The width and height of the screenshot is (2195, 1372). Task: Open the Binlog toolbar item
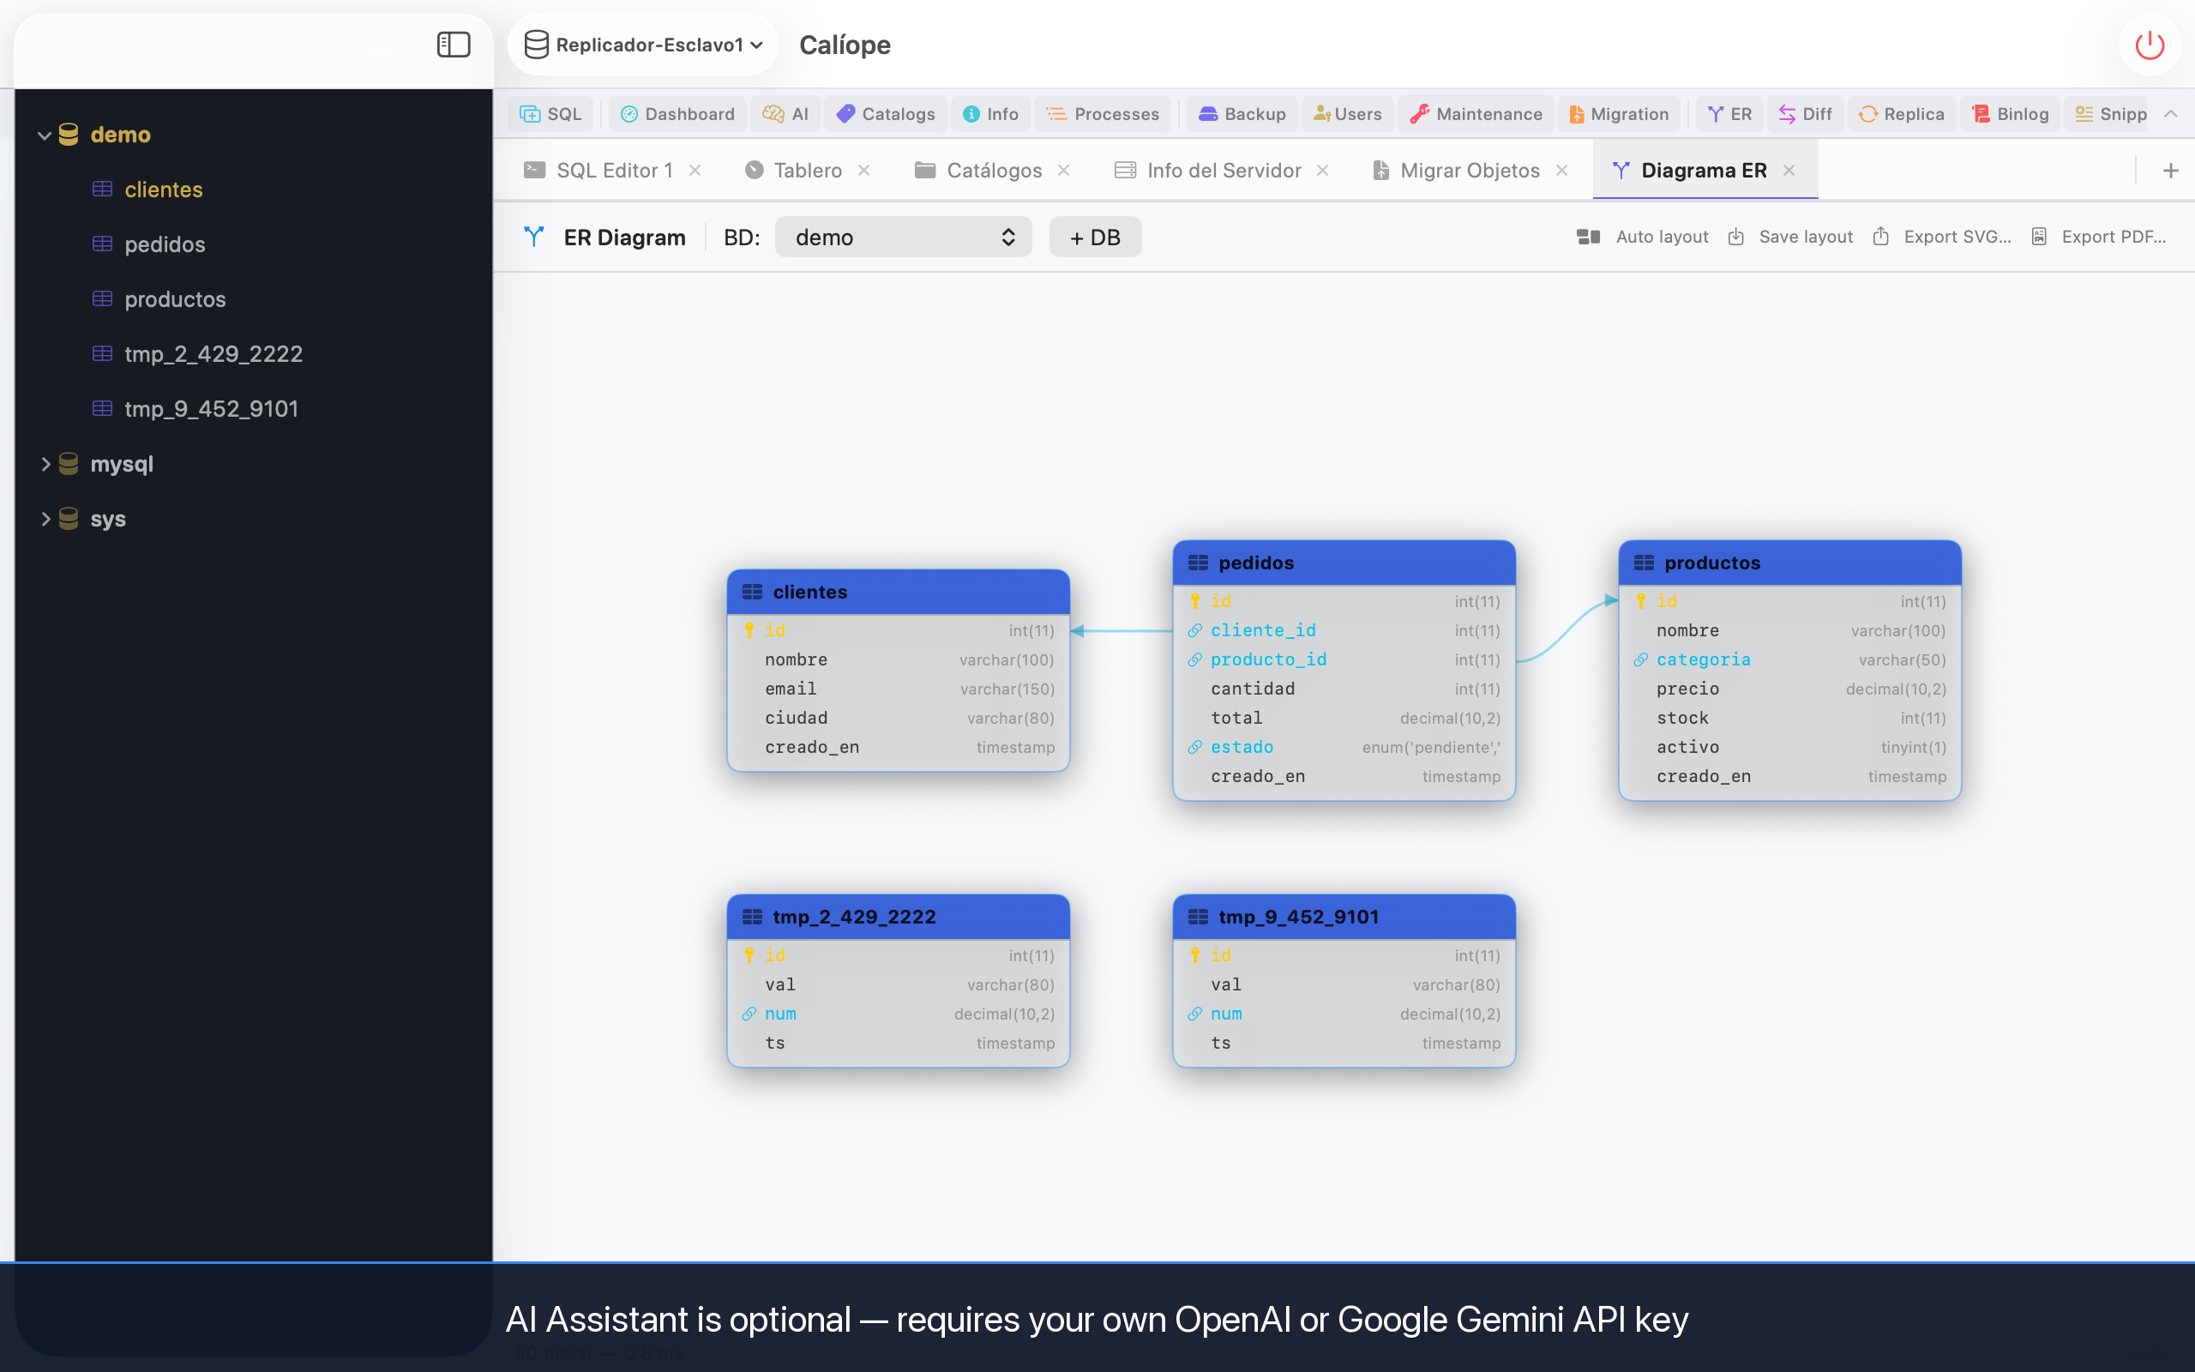pos(2010,113)
